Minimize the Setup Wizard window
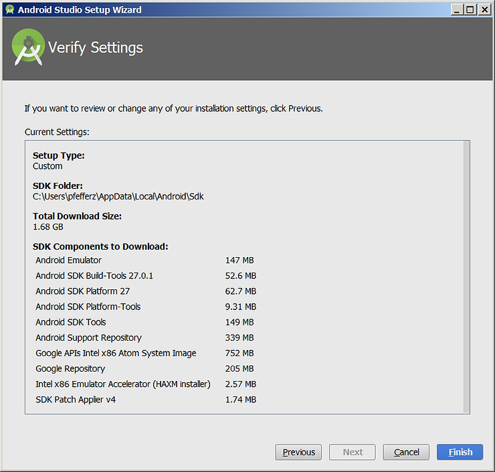Viewport: 495px width, 472px height. 456,10
